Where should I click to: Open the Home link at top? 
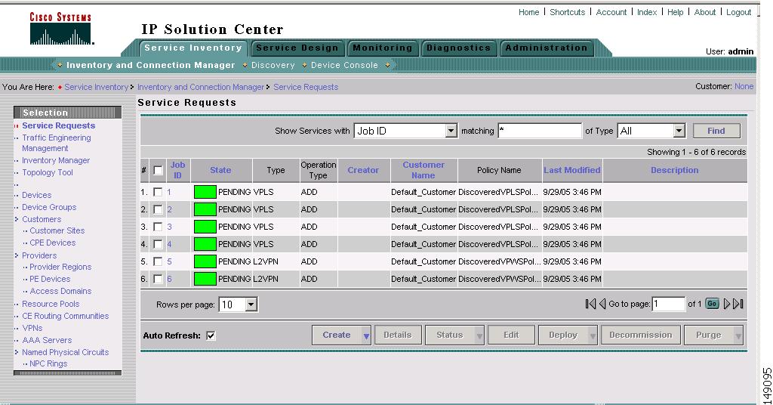point(528,12)
